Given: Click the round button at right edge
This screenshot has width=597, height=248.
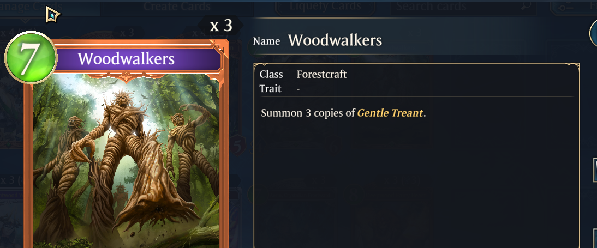Looking at the screenshot, I should [x=593, y=33].
